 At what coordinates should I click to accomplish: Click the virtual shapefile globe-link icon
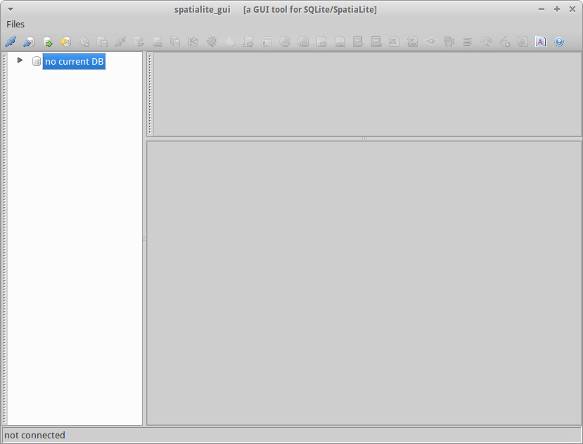pos(303,41)
